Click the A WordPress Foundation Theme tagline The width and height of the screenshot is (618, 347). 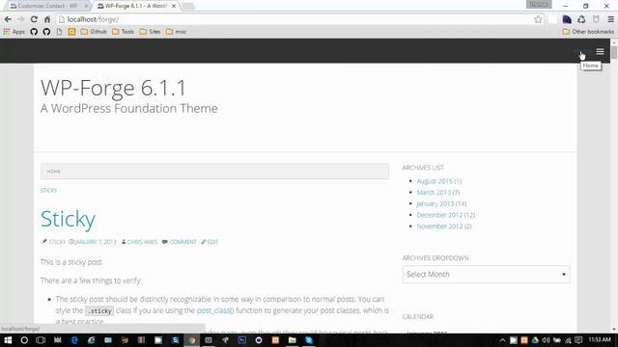pos(128,108)
